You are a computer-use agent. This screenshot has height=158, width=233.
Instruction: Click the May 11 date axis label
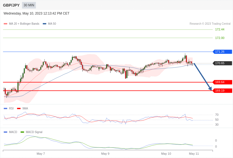pyautogui.click(x=194, y=154)
